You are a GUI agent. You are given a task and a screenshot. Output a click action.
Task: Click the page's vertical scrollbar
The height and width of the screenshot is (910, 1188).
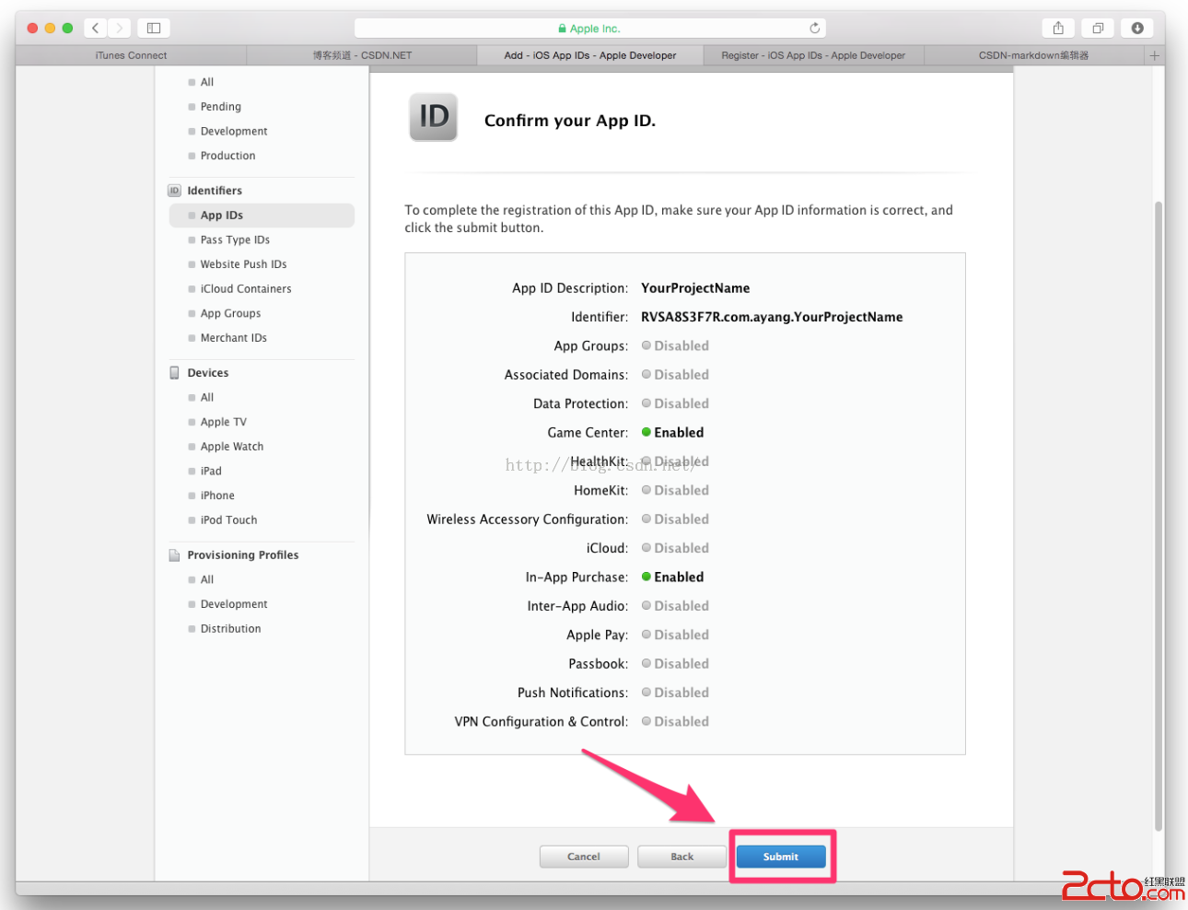tap(1159, 516)
